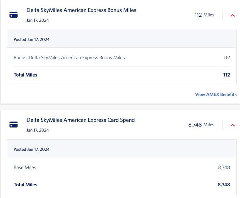The image size is (240, 198).
Task: Select the "Bonus: Delta SkyMiles American Express" line item
Action: tap(69, 58)
